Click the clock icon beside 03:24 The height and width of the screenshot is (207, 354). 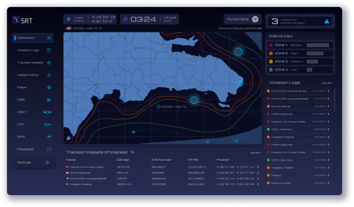click(125, 19)
